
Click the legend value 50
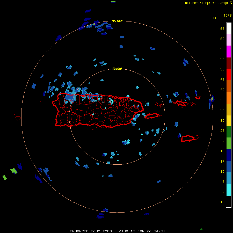point(222,69)
